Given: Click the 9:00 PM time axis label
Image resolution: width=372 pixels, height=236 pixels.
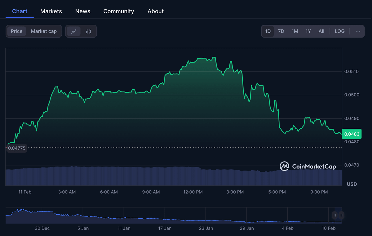Looking at the screenshot, I should point(319,192).
